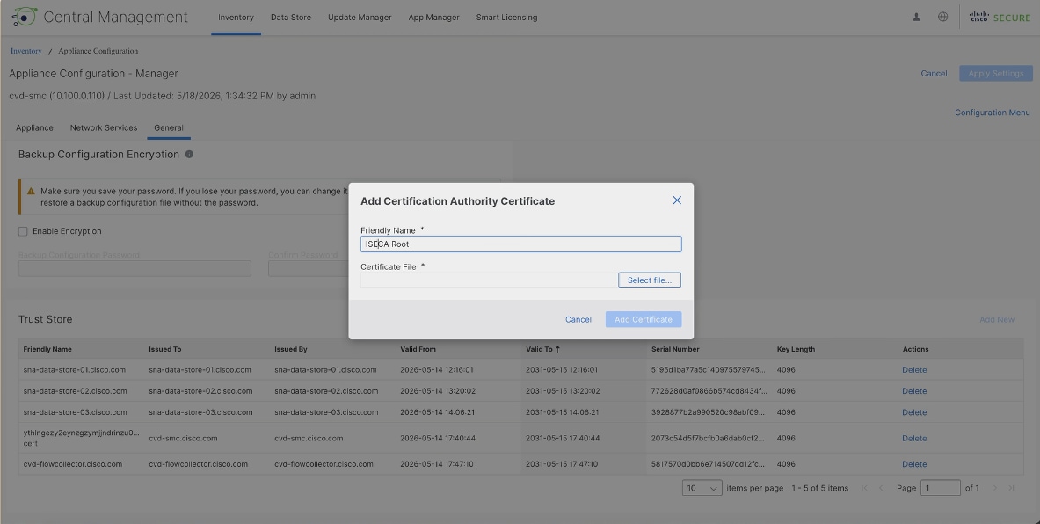
Task: Open the Configuration Menu dropdown
Action: pyautogui.click(x=993, y=113)
